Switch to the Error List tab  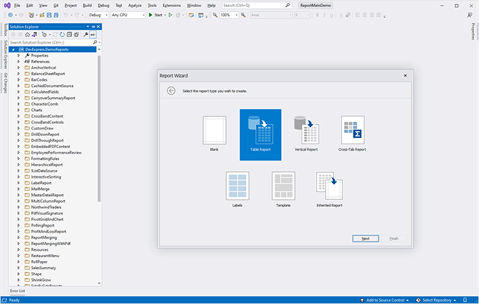(18, 291)
